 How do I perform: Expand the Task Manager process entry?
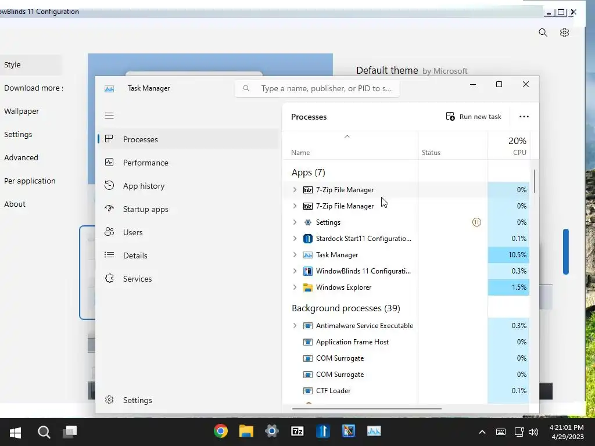coord(295,255)
